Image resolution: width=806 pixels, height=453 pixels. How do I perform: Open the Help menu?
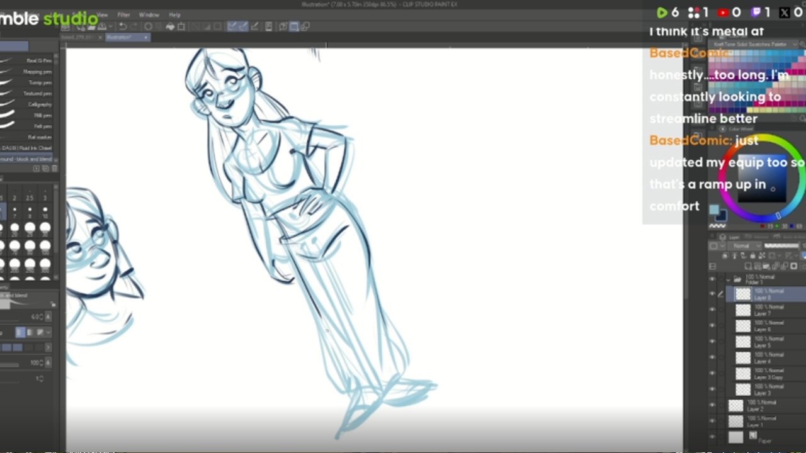pos(175,14)
